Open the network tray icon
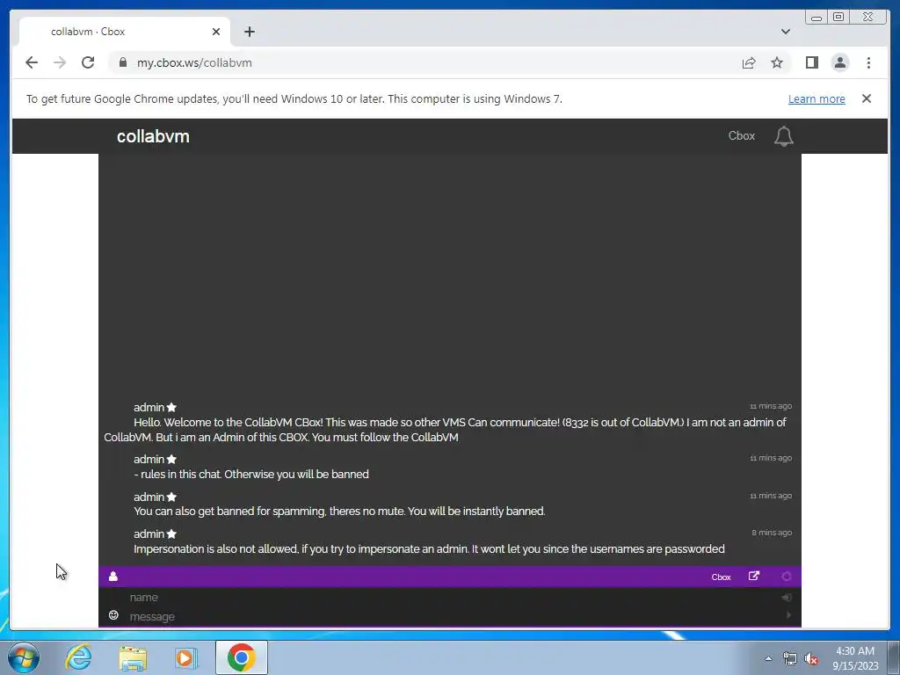Screen dimensions: 900x675 (790, 658)
